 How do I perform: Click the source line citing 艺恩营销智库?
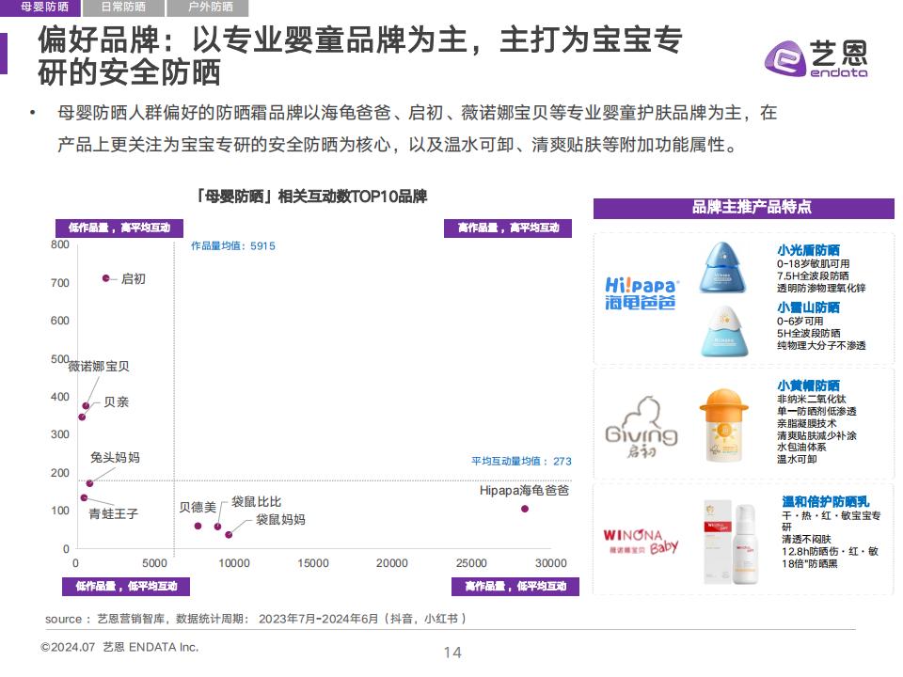tap(256, 619)
